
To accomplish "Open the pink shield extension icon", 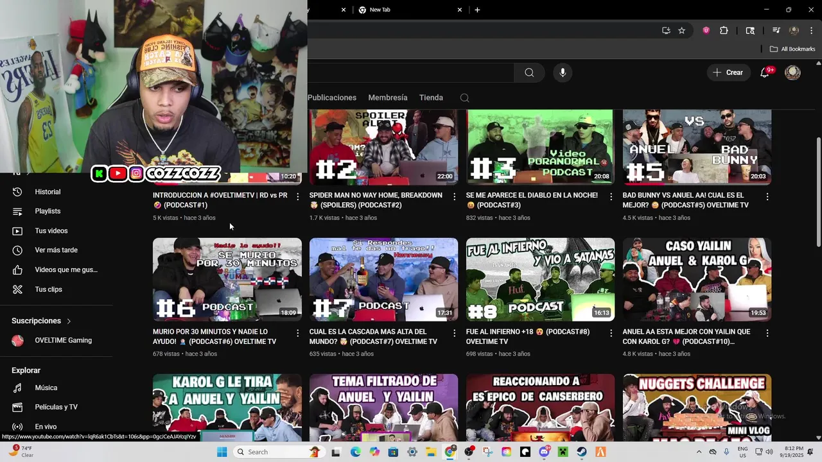I will tap(706, 30).
